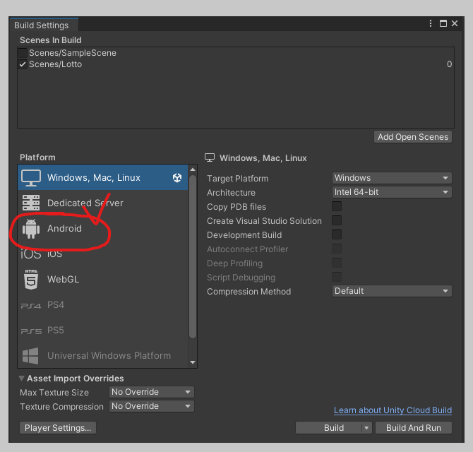
Task: Maximize the Build Settings window
Action: (x=443, y=23)
